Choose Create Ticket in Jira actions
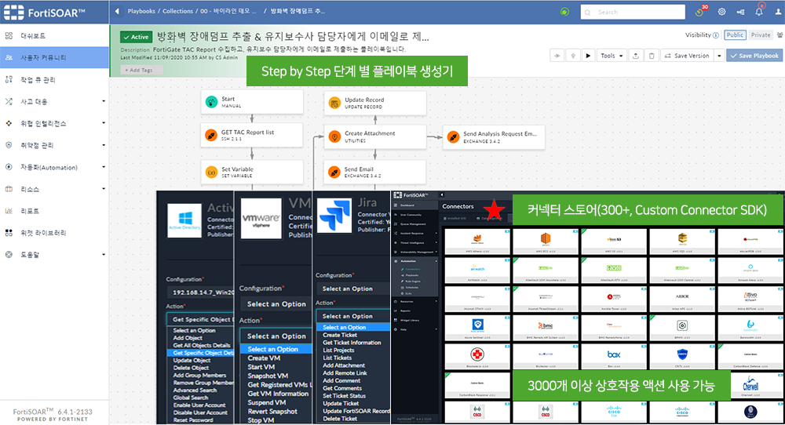Viewport: 785px width, 425px height. (x=340, y=335)
